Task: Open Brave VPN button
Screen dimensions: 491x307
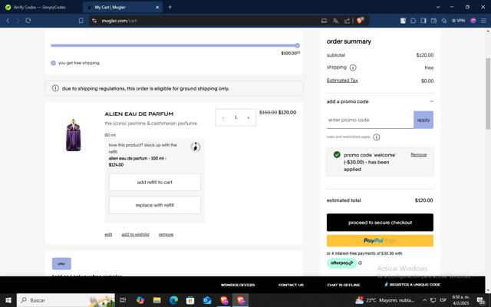Action: tap(458, 21)
